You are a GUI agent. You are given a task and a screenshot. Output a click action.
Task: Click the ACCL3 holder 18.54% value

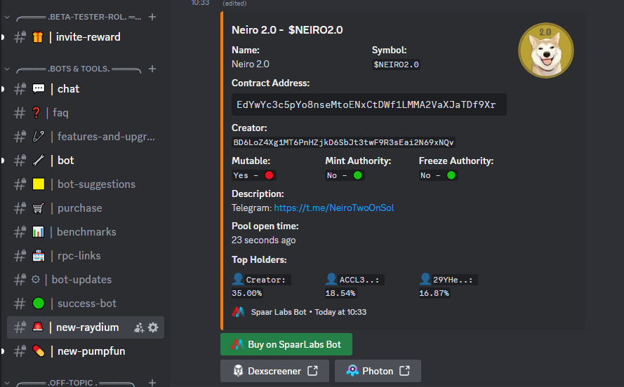point(340,293)
